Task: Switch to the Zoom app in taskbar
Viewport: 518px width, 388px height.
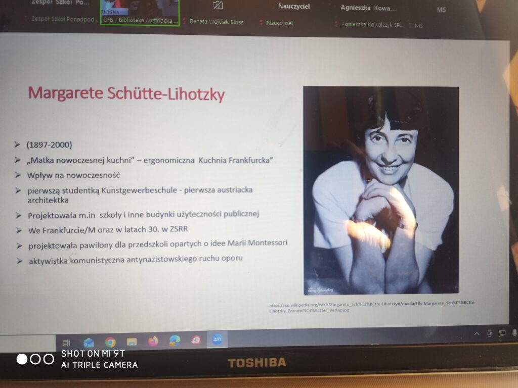Action: click(x=217, y=339)
